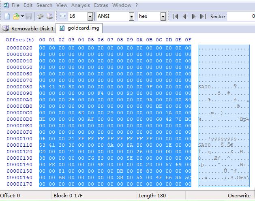Click the Save disk icon

point(28,16)
